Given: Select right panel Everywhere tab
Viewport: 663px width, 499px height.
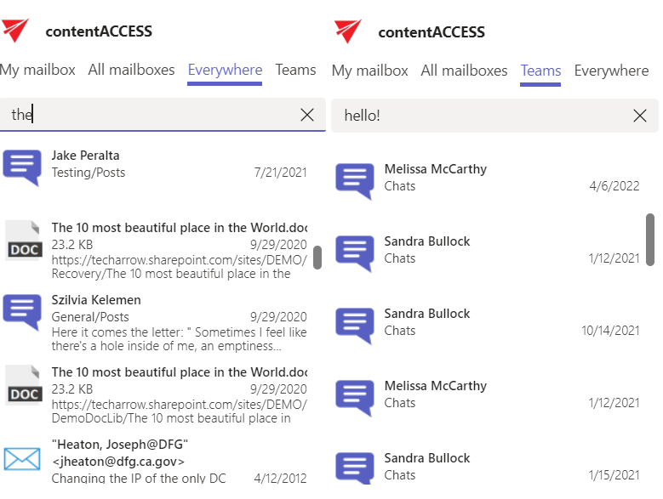Looking at the screenshot, I should [x=611, y=71].
